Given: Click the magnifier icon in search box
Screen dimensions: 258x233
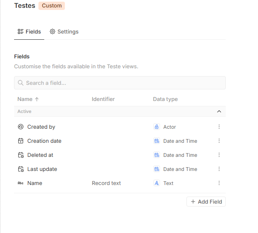Looking at the screenshot, I should coord(20,83).
